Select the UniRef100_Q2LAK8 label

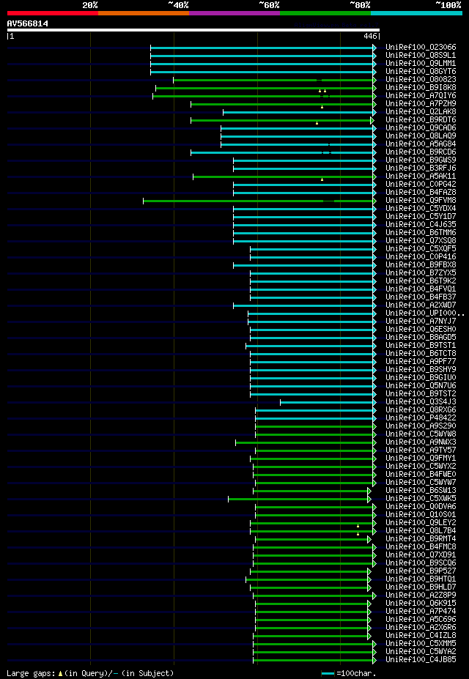(421, 112)
